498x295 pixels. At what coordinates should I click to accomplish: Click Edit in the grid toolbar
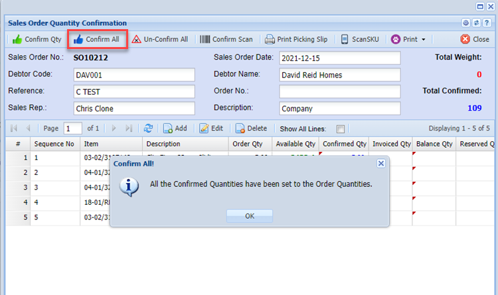(211, 129)
